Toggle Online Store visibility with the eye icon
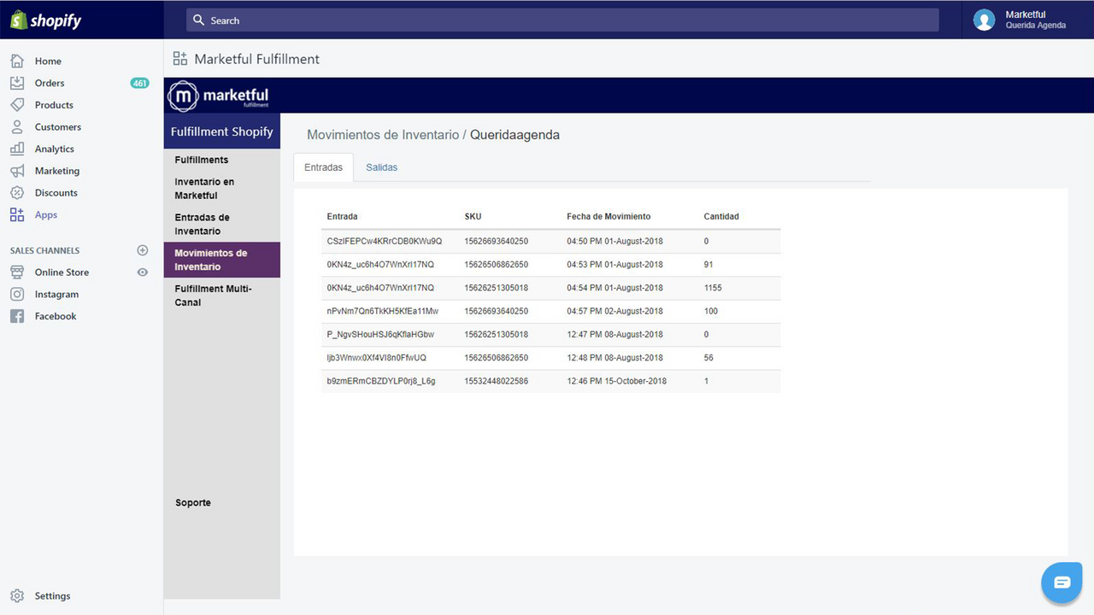This screenshot has width=1094, height=615. pyautogui.click(x=141, y=272)
